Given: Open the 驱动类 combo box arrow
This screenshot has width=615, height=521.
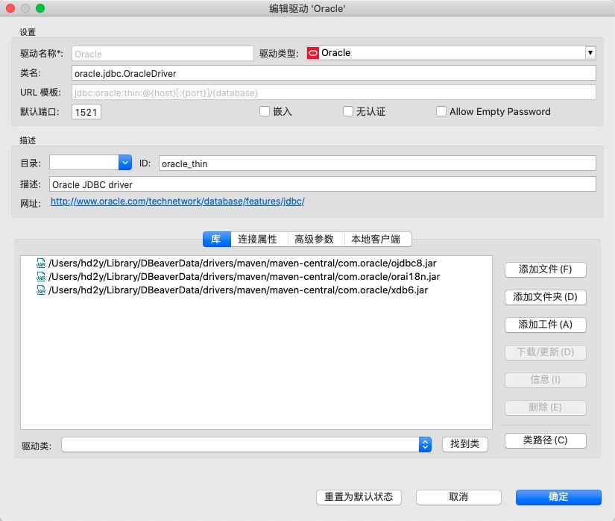Looking at the screenshot, I should pos(425,444).
